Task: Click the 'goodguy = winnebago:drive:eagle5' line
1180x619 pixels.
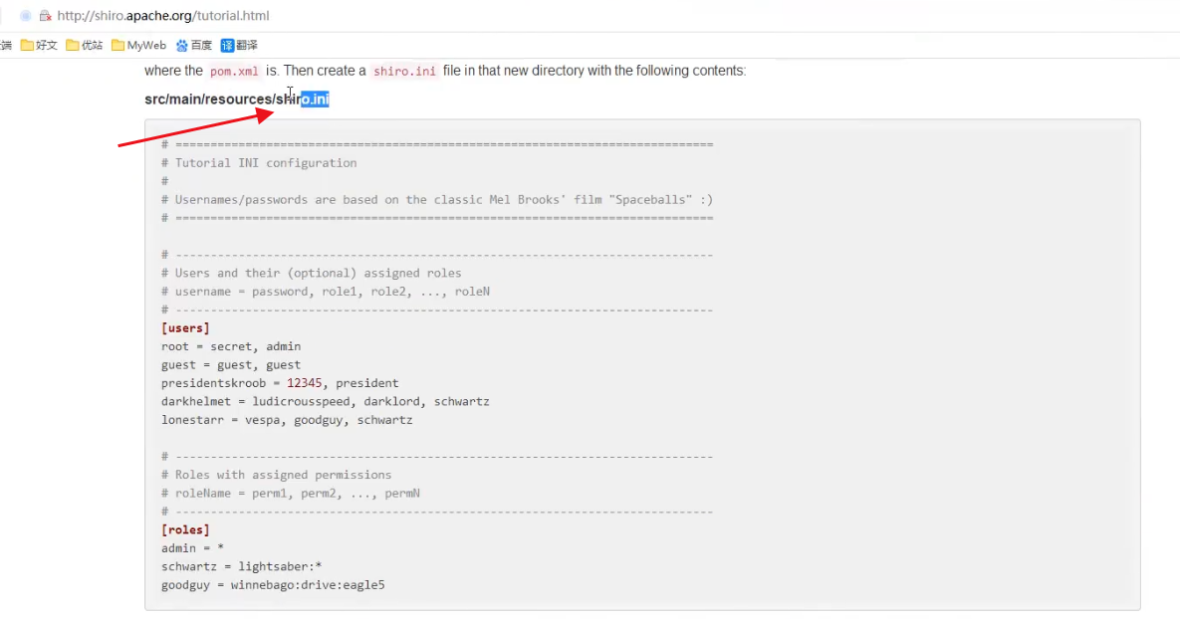Action: [273, 585]
